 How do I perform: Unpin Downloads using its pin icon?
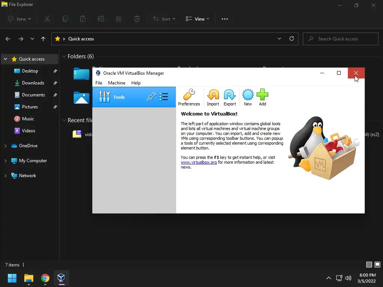click(55, 83)
